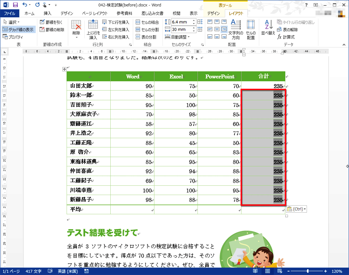
Task: Click Distribute Rows icon
Action: click(200, 22)
